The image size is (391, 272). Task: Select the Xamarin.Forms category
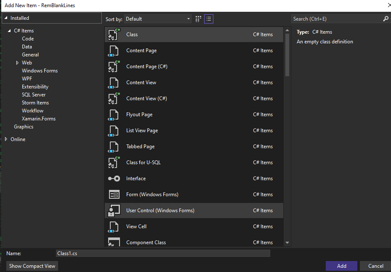click(x=39, y=119)
